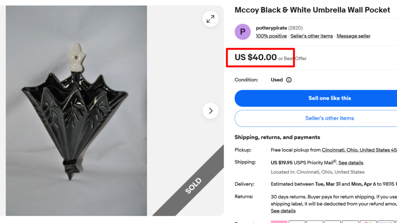The width and height of the screenshot is (397, 223).
Task: Click the Discover payment icon
Action: [x=386, y=222]
